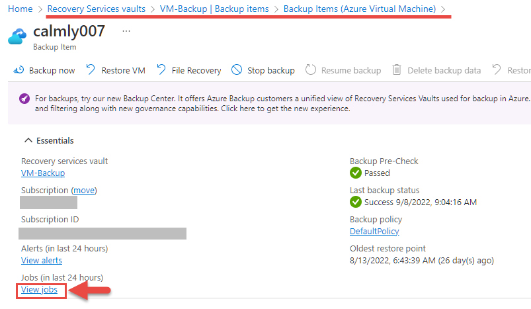This screenshot has height=309, width=531.
Task: Click the Jobs (in last 24 hours) label
Action: pyautogui.click(x=62, y=277)
